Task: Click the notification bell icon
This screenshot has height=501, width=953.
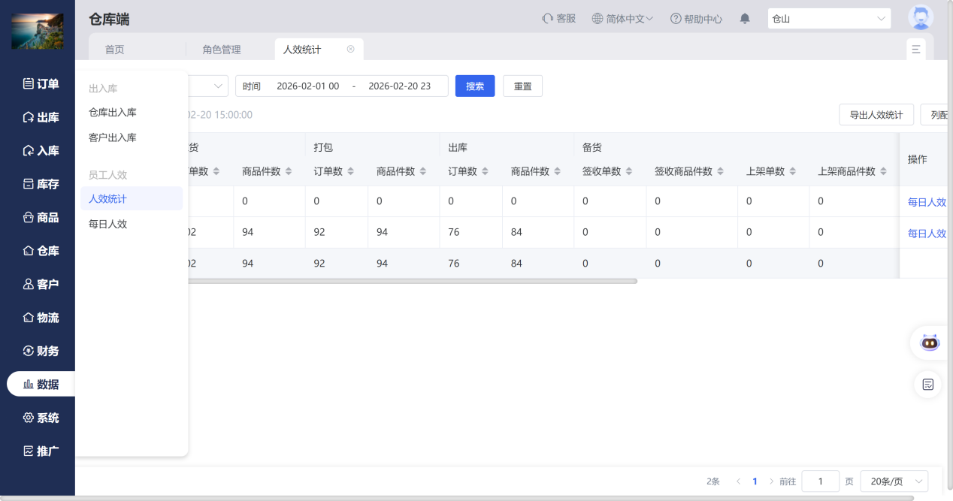Action: 744,18
